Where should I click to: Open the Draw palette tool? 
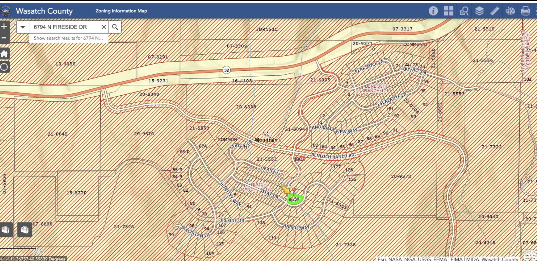510,11
